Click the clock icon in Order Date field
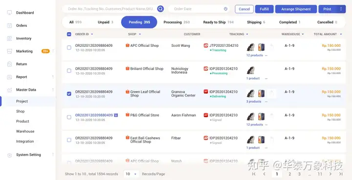The height and width of the screenshot is (180, 352). tap(225, 9)
